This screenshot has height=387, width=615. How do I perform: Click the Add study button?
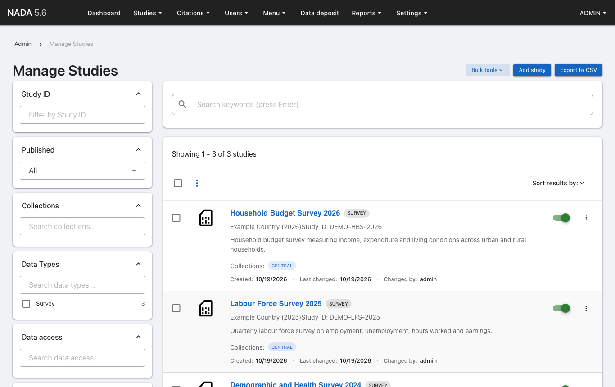coord(532,70)
